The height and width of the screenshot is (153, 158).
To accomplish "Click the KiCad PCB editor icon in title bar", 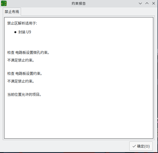I will (x=4, y=3).
